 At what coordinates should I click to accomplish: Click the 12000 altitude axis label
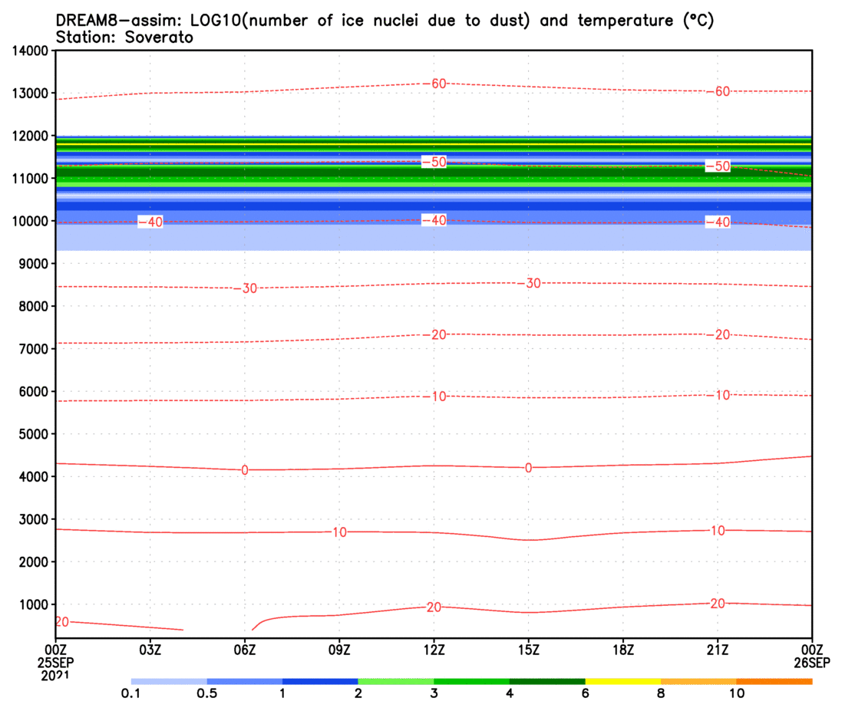click(30, 137)
